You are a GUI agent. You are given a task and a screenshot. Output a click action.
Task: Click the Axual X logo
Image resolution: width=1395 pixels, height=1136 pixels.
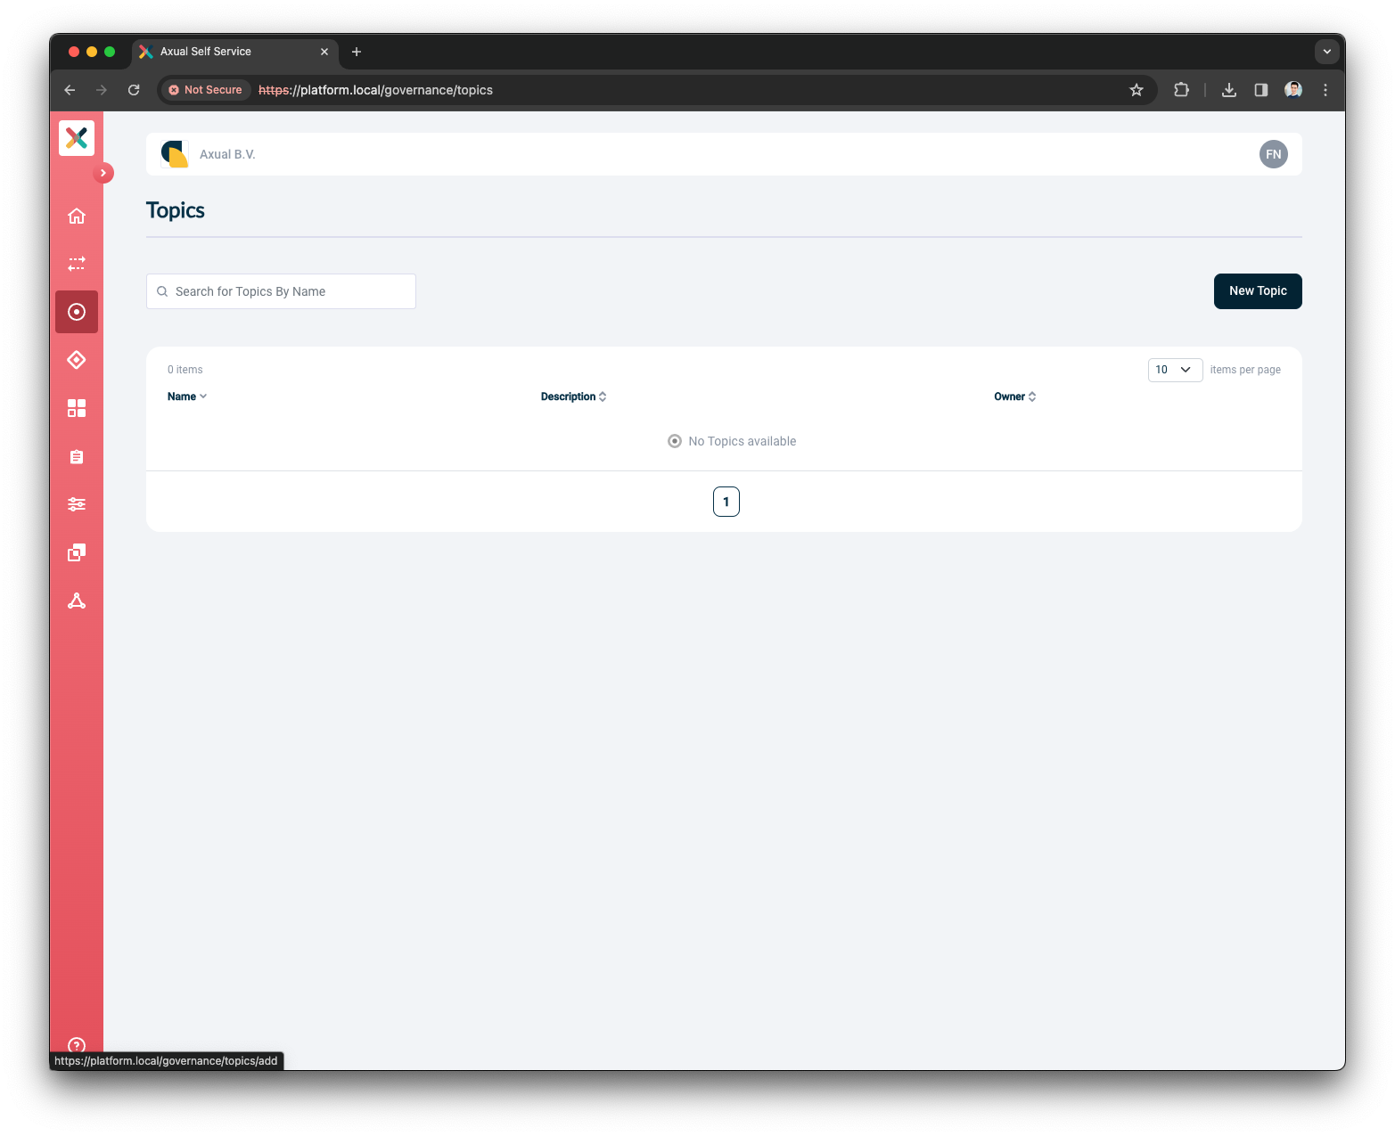point(77,138)
